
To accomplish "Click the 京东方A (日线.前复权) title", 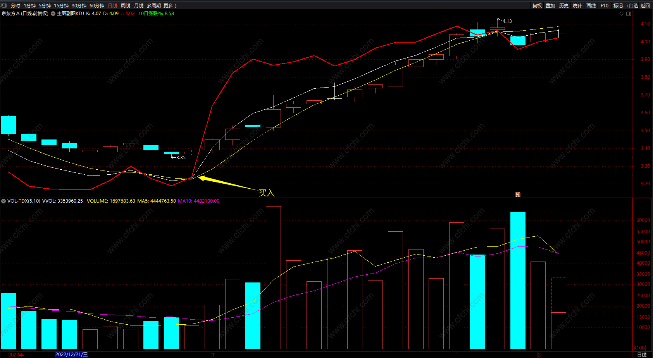I will (25, 14).
